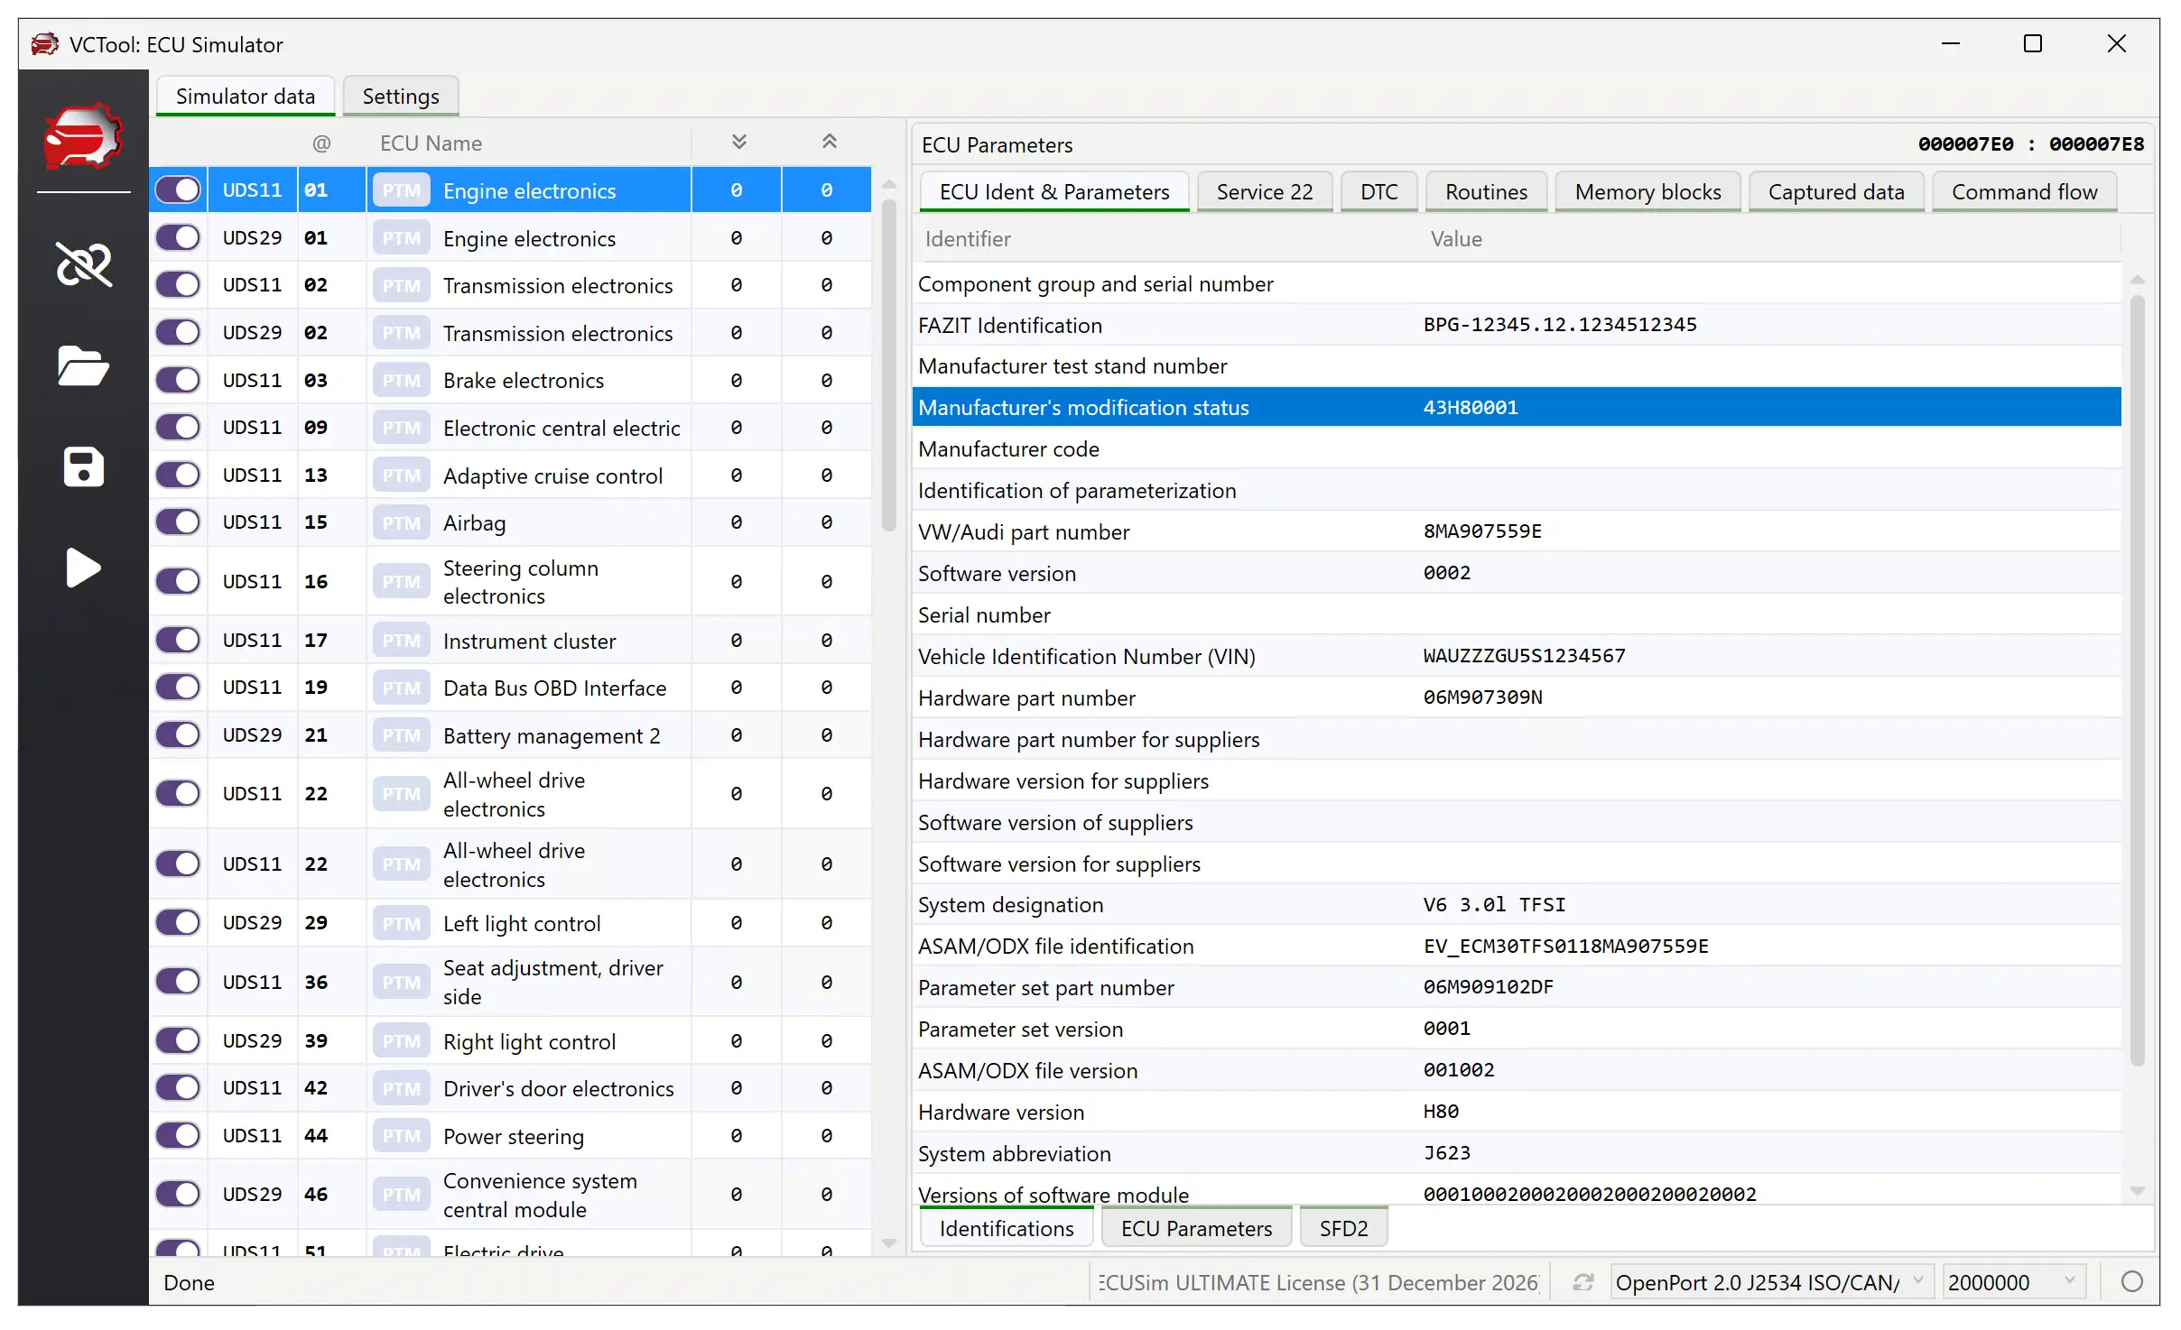The height and width of the screenshot is (1330, 2181).
Task: Click the PTM badge for Airbag
Action: [x=401, y=523]
